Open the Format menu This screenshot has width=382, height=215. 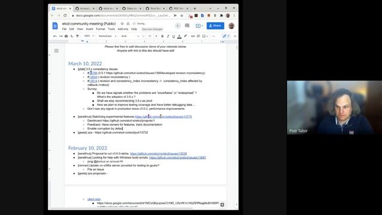(100, 29)
